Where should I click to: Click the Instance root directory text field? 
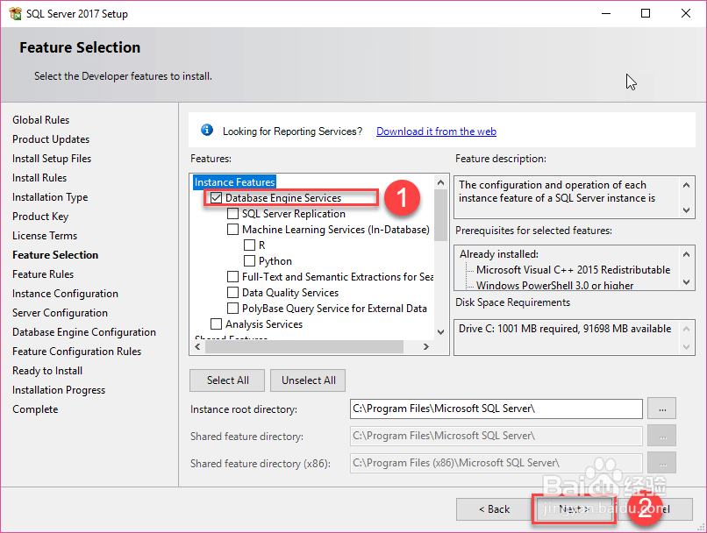pos(496,409)
